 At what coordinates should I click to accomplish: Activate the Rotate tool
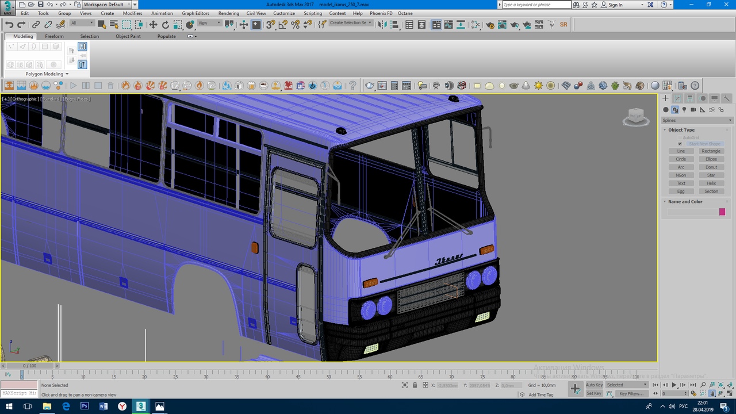pos(166,25)
